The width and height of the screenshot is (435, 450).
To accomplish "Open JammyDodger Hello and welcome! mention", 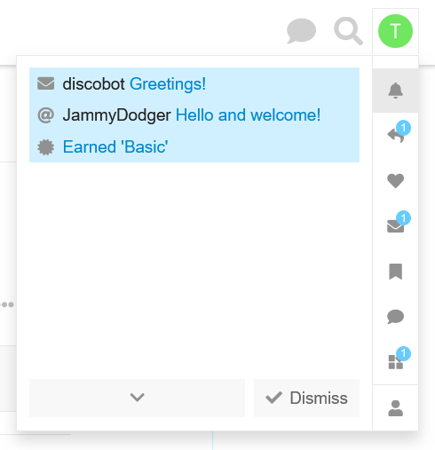I will (x=194, y=115).
